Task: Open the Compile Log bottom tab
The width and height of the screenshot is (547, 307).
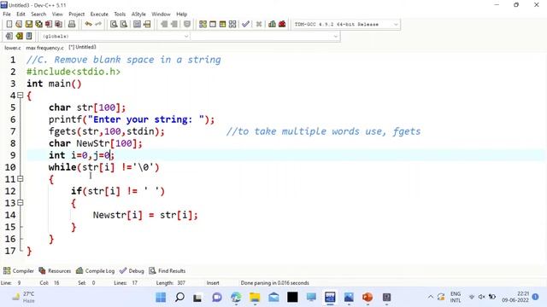Action: [x=95, y=271]
